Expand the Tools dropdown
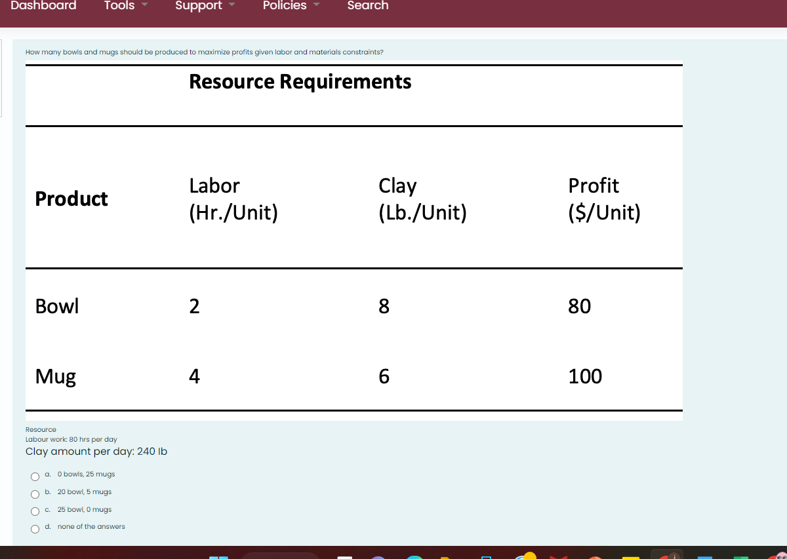This screenshot has height=559, width=787. (125, 7)
